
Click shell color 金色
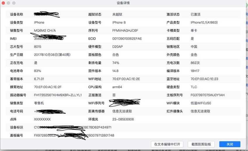(x=194, y=55)
